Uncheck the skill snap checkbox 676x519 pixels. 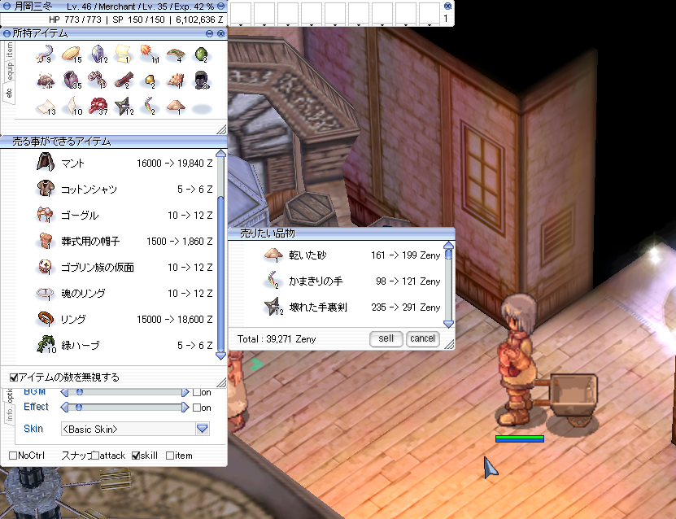[136, 456]
